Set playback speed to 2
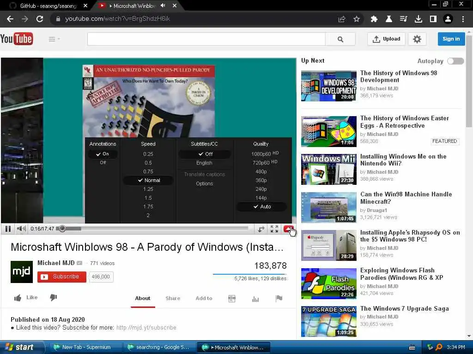 pyautogui.click(x=148, y=215)
